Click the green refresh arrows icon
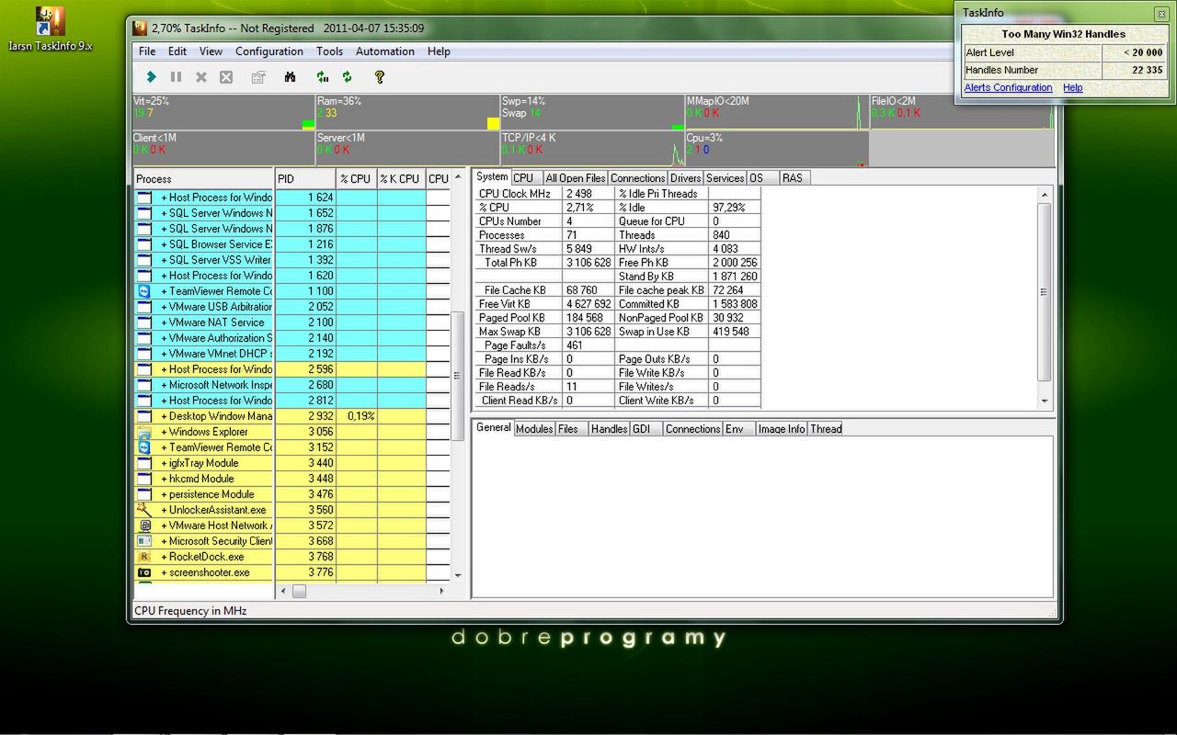Screen dimensions: 1177x735 point(348,77)
